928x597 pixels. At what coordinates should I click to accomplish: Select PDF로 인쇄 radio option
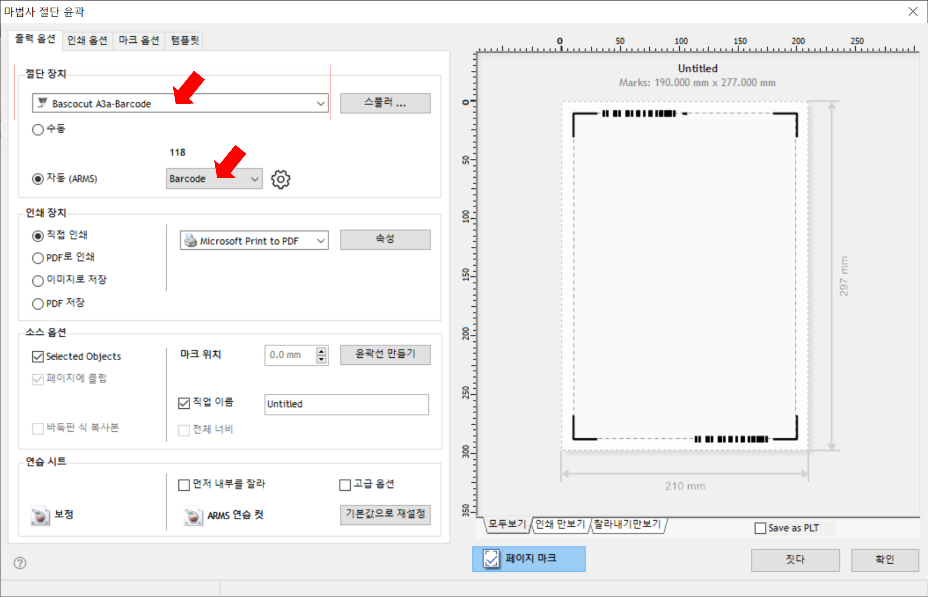pos(38,258)
